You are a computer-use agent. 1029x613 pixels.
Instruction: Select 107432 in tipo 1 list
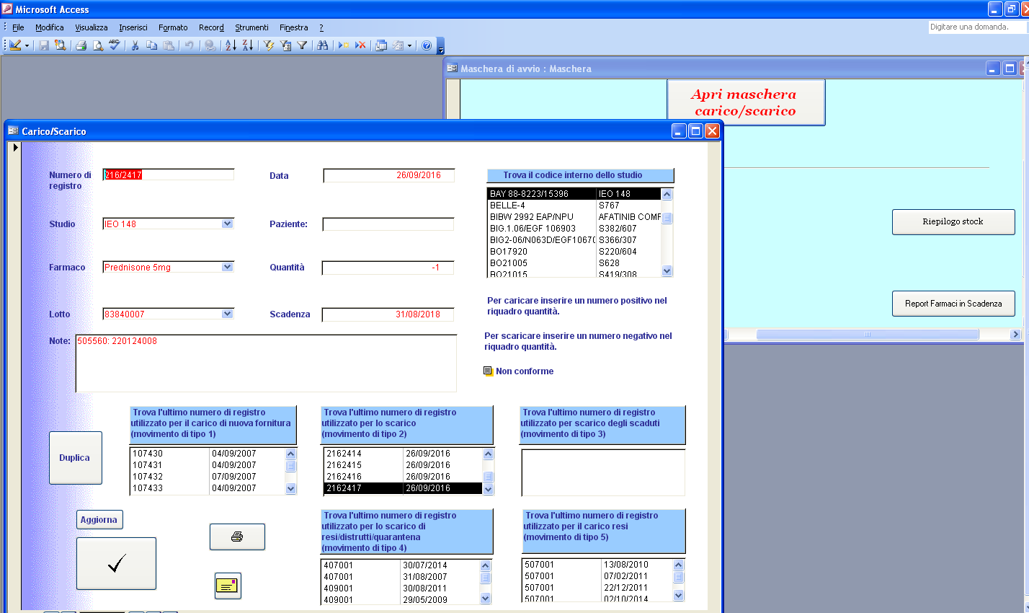click(208, 477)
